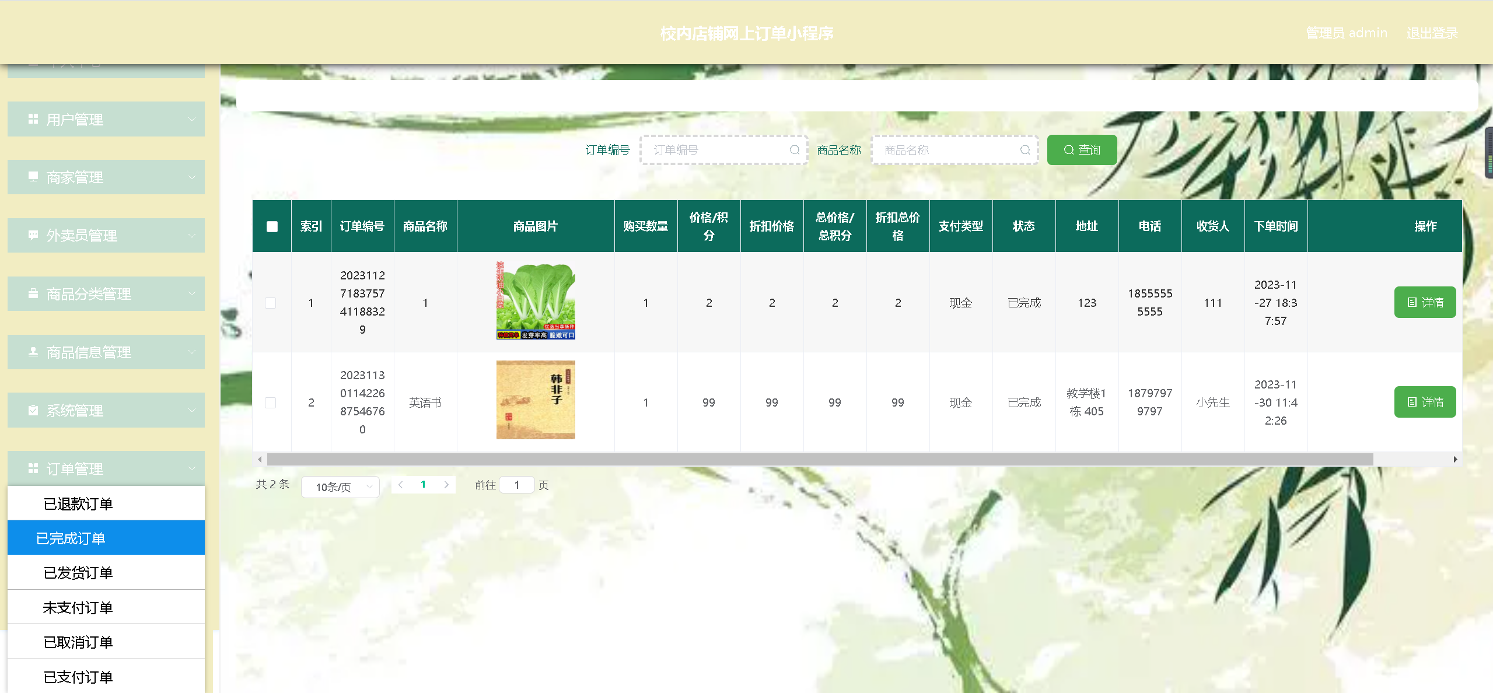Check the checkbox for order row 1
The height and width of the screenshot is (693, 1493).
click(271, 303)
